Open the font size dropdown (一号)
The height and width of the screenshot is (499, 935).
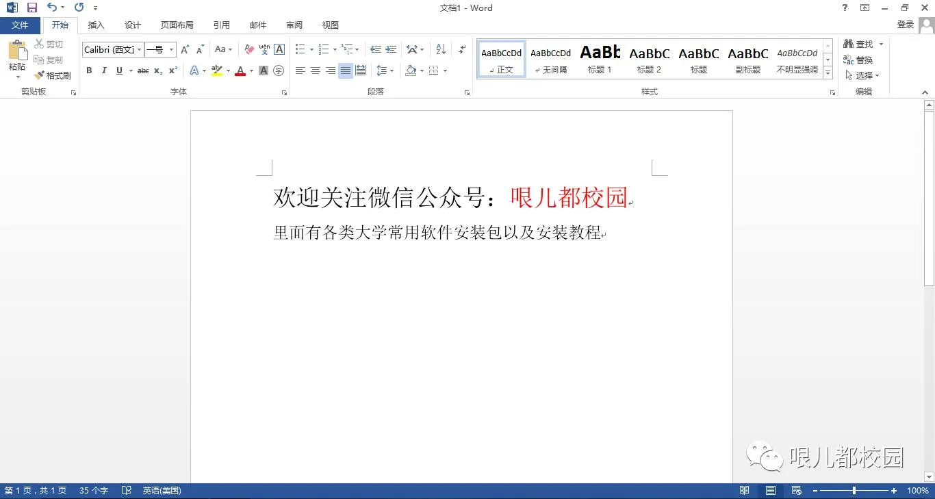coord(171,49)
